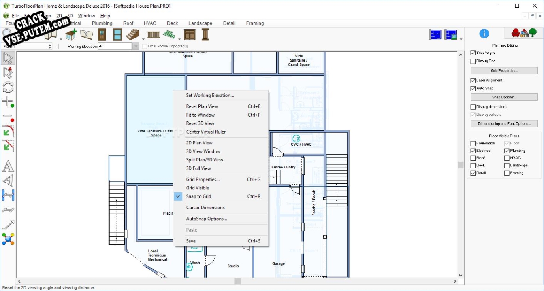Select the Door tool in the toolbar
544x291 pixels.
point(102,35)
